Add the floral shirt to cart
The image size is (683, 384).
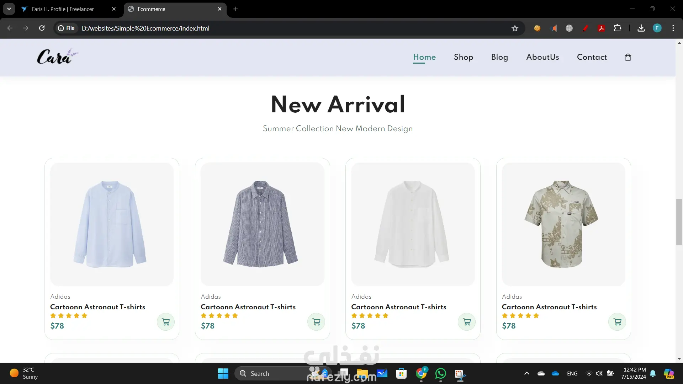point(617,322)
